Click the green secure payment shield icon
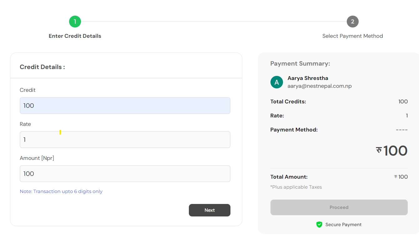The width and height of the screenshot is (419, 238). [x=319, y=225]
